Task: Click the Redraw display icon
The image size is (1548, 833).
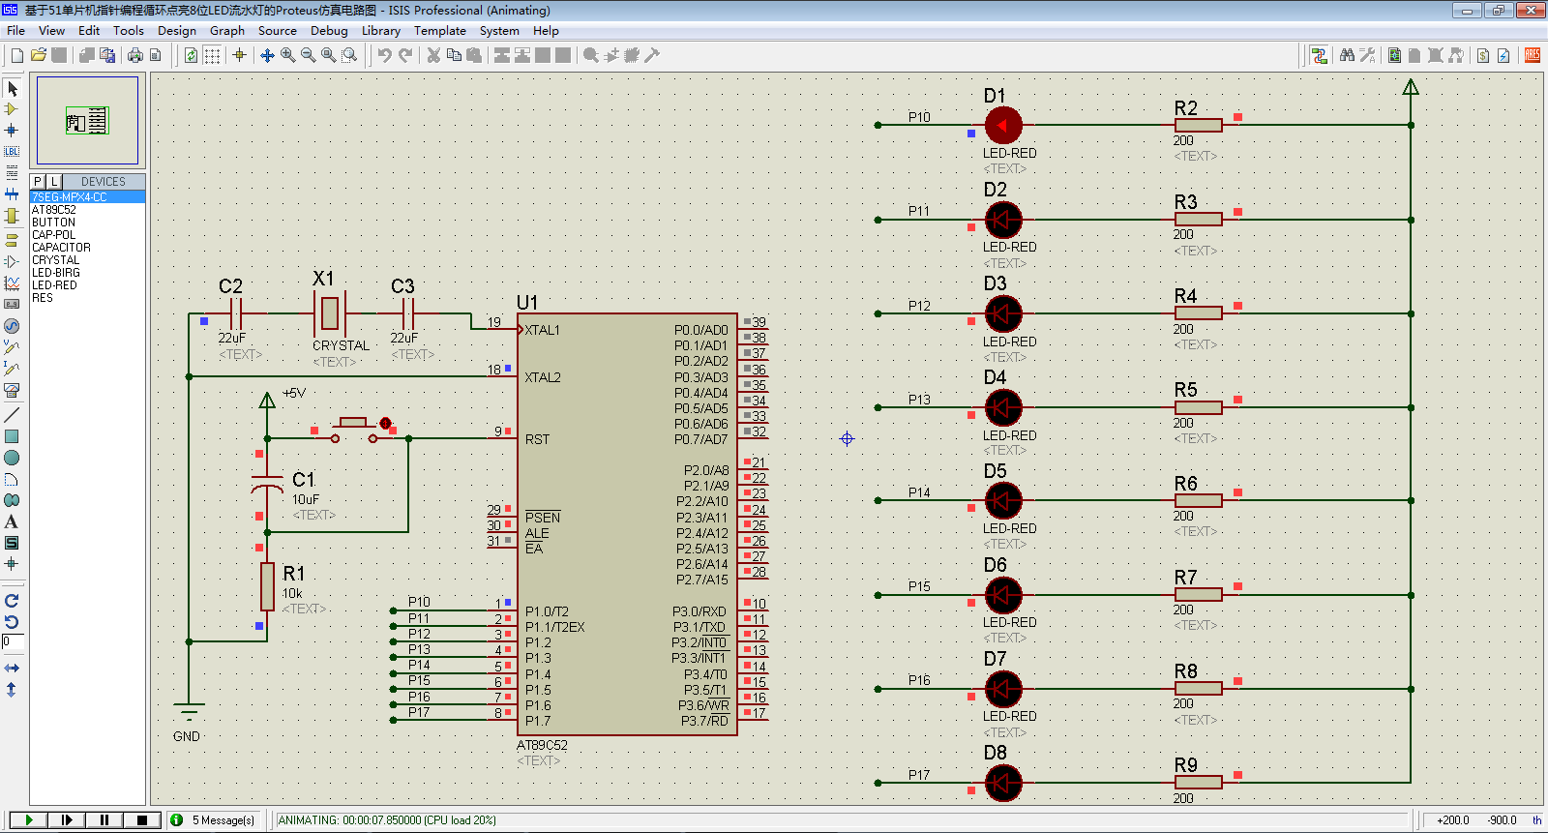Action: [x=192, y=55]
